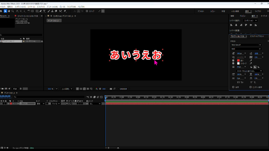This screenshot has width=269, height=151.
Task: Pick the Brush tool
Action: (49, 11)
